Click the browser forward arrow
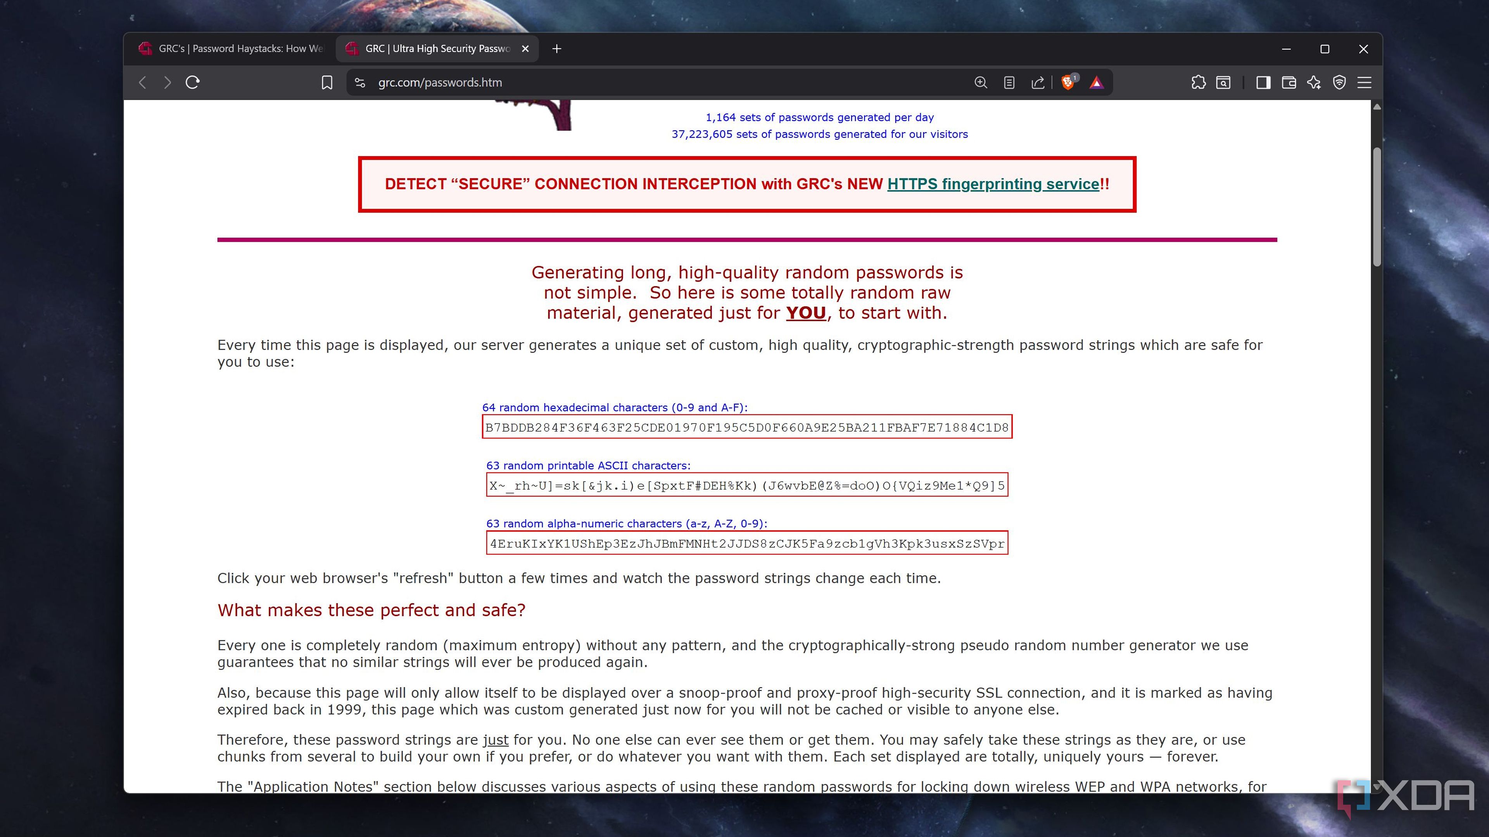1489x837 pixels. 168,83
